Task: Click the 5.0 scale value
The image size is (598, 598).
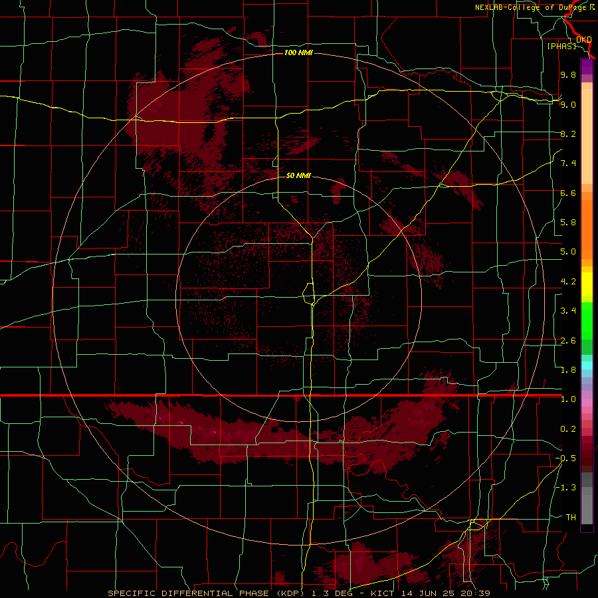Action: click(568, 252)
